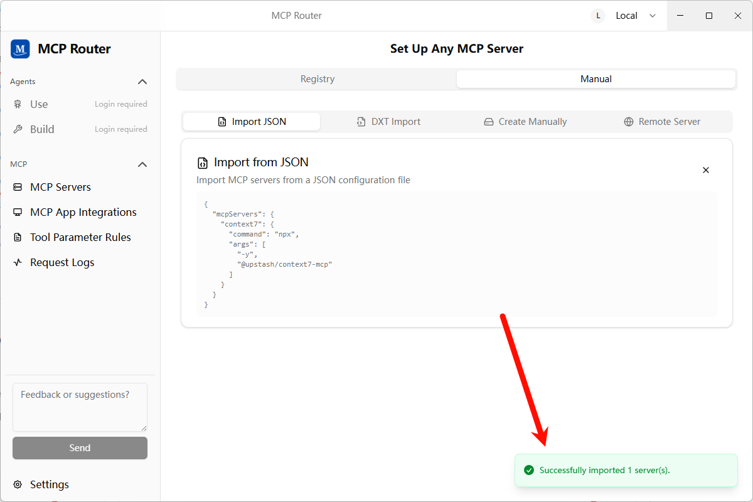The image size is (753, 502).
Task: Close the Import from JSON card
Action: click(x=705, y=170)
